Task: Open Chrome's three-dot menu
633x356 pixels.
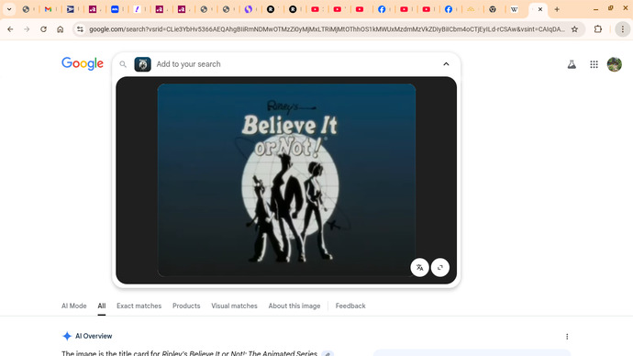Action: (x=623, y=29)
